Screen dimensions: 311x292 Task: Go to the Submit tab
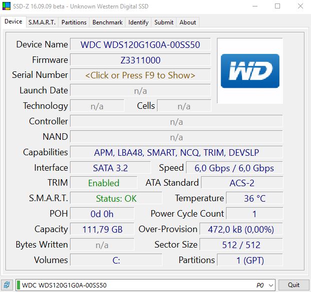164,22
